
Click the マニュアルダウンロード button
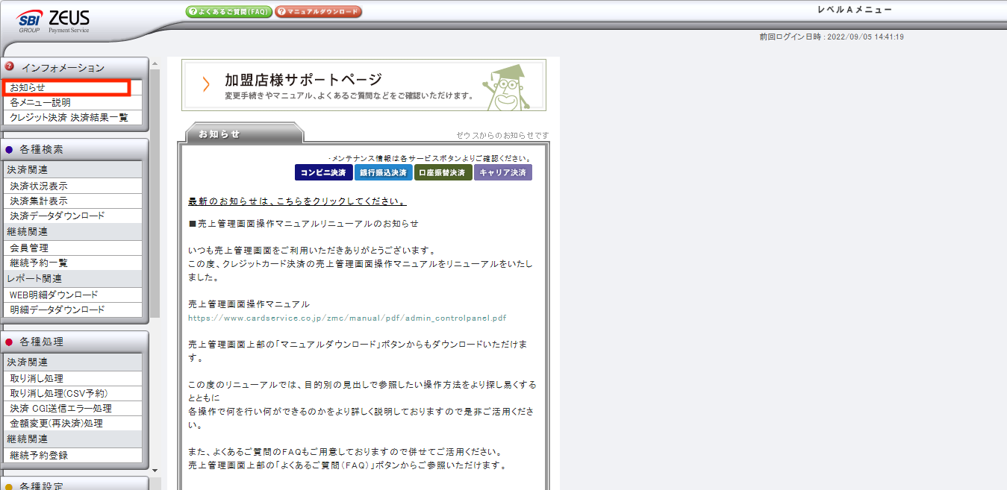(x=319, y=12)
